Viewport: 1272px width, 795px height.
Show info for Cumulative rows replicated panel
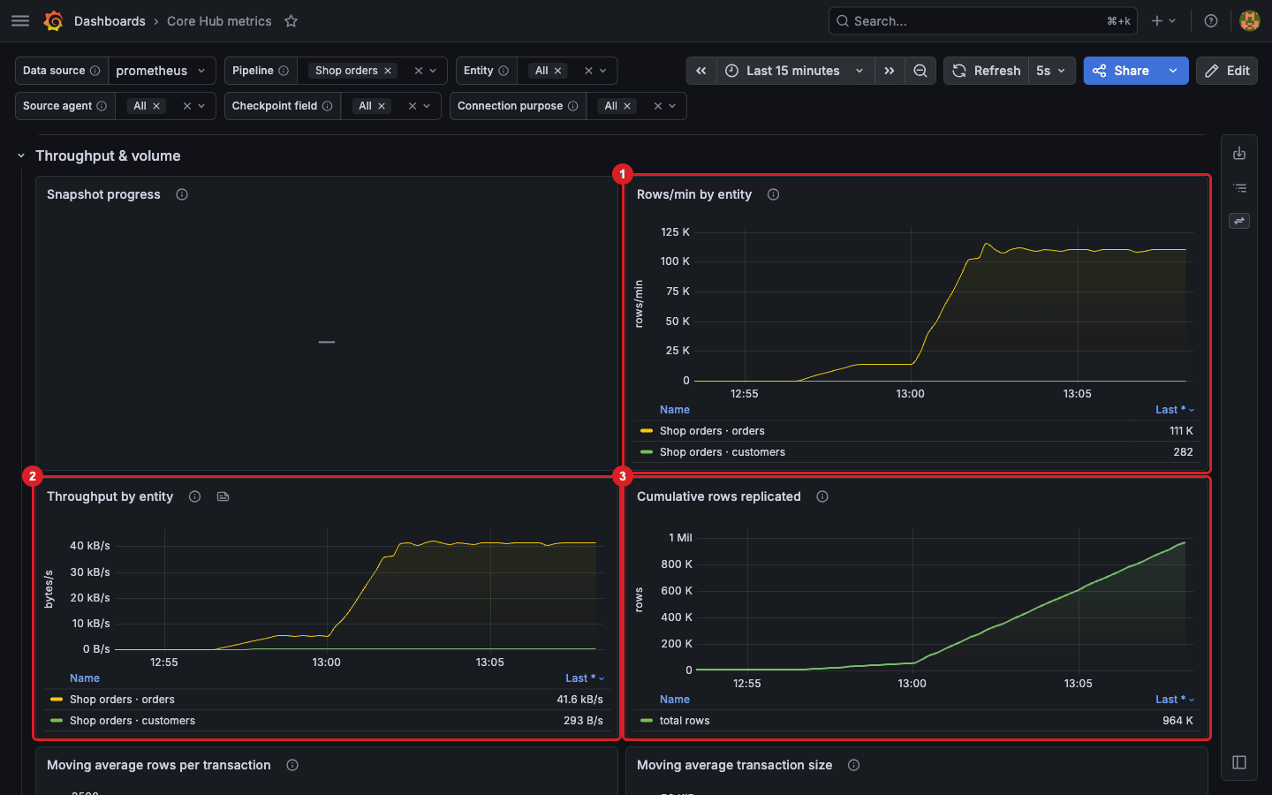click(x=822, y=496)
